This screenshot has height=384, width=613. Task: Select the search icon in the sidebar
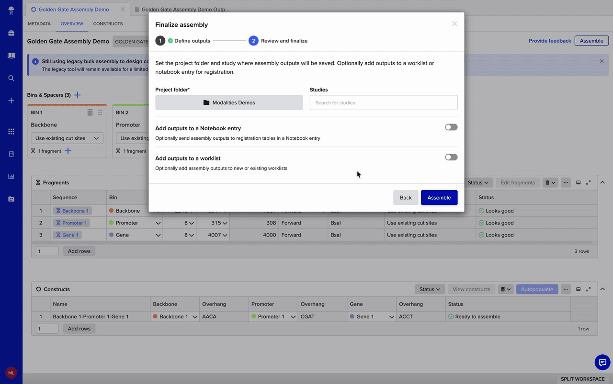coord(11,78)
